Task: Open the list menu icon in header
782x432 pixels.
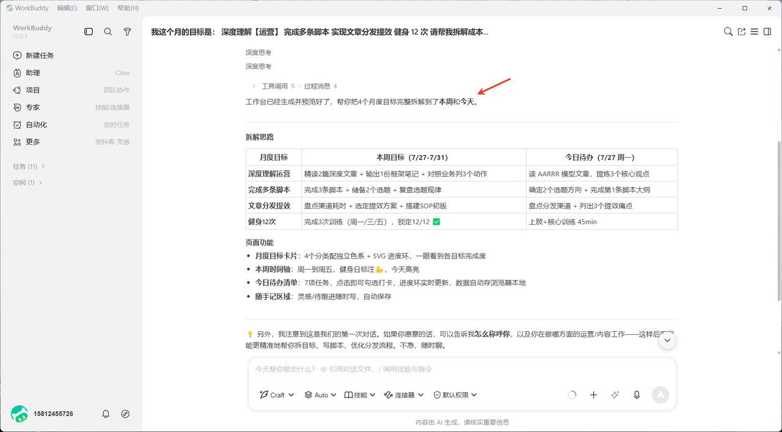Action: coord(755,32)
